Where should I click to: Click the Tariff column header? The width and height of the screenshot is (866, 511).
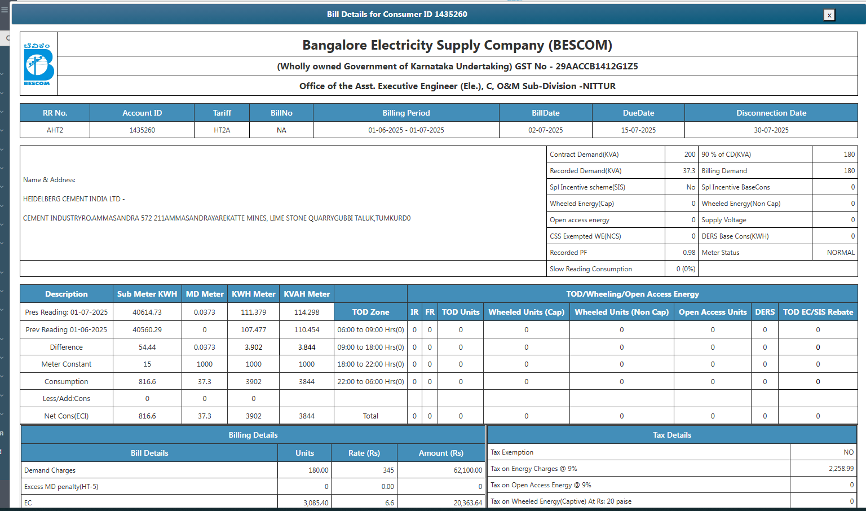pos(222,113)
